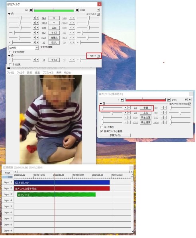
Task: Click the left 音量 slider track
Action: 112,108
